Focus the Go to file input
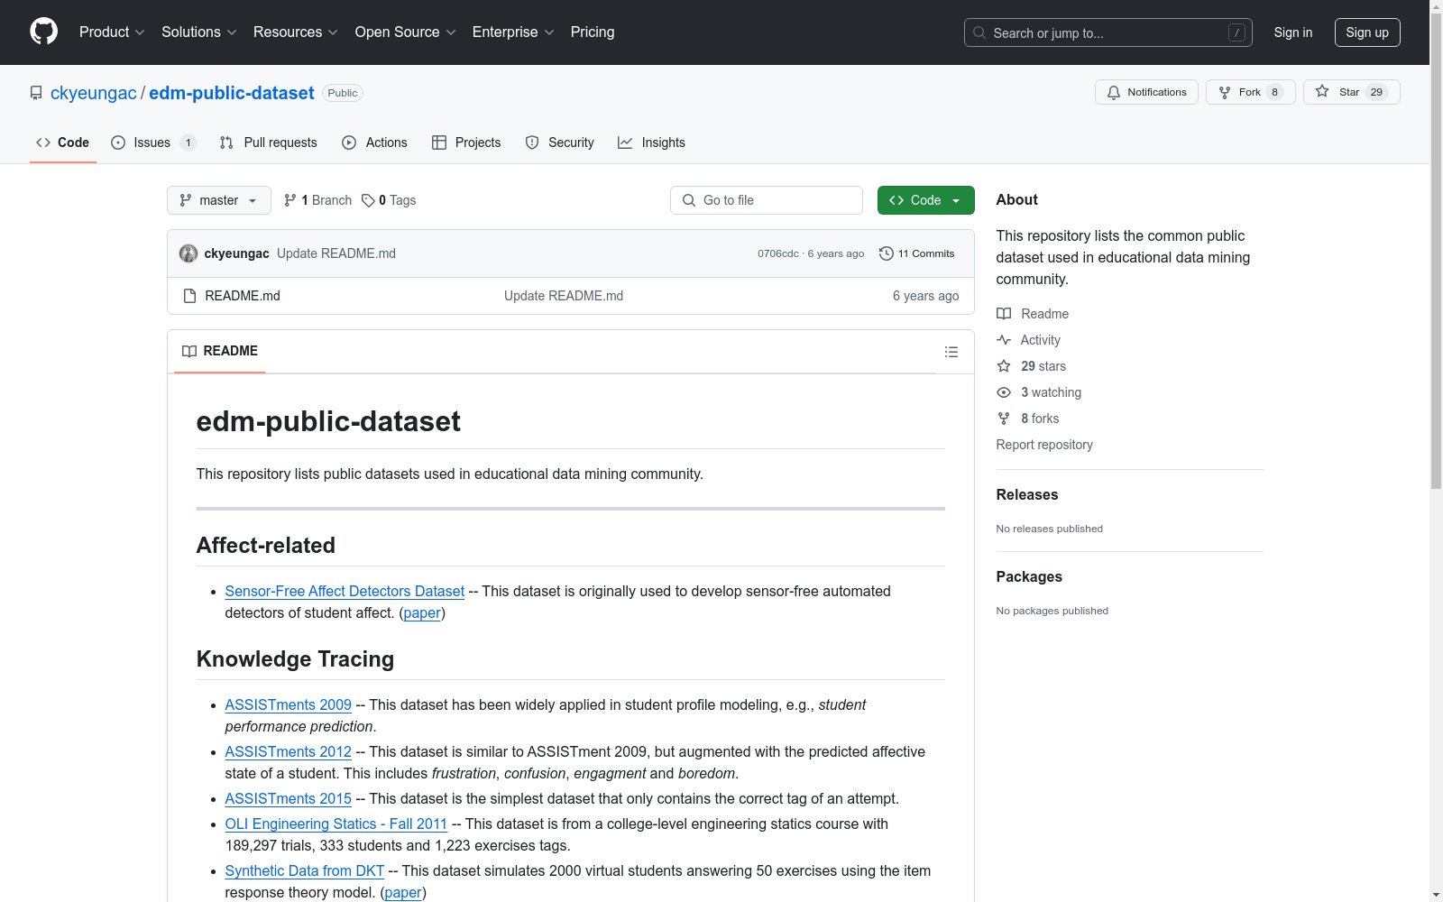The image size is (1443, 902). click(x=767, y=200)
